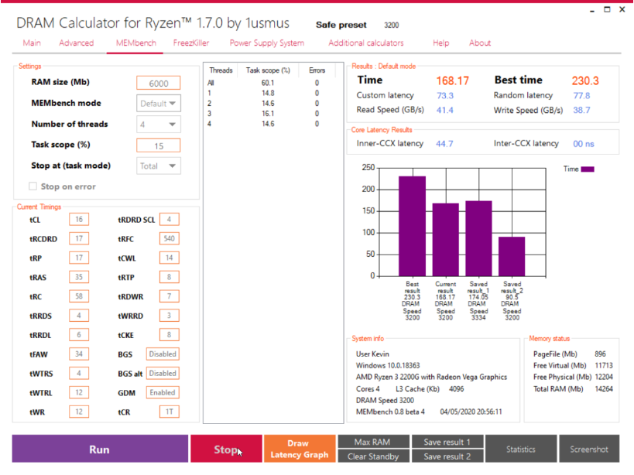The width and height of the screenshot is (634, 475).
Task: Click the tCR 1T field
Action: (169, 412)
